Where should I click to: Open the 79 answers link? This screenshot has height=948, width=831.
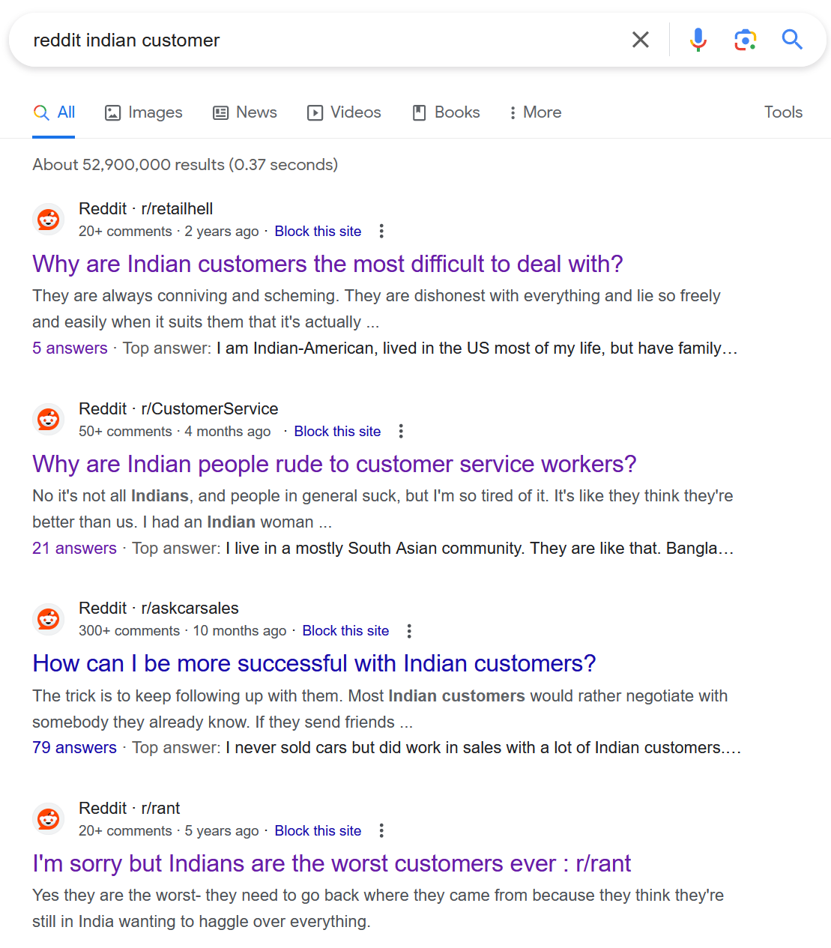click(74, 748)
